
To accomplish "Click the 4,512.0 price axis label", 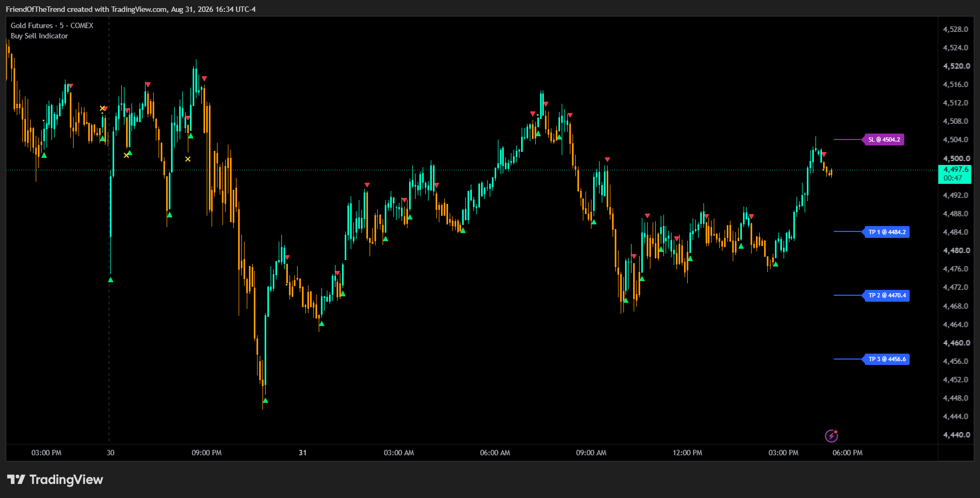I will [x=956, y=103].
